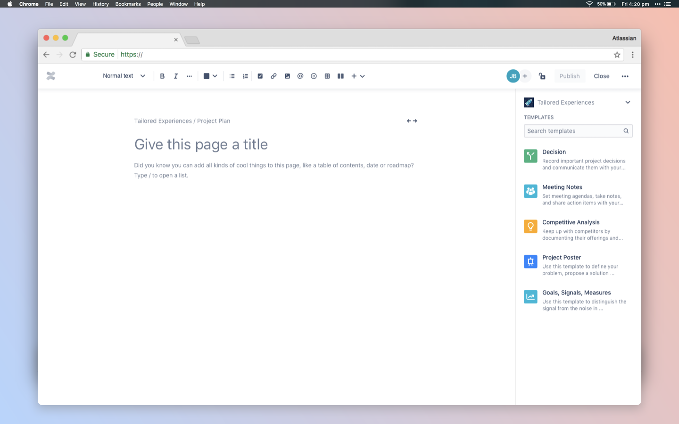Image resolution: width=679 pixels, height=424 pixels.
Task: Pick the Goals, Signals, Measures template
Action: 578,300
